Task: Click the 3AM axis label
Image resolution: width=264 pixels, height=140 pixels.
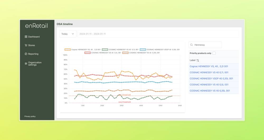Action: (121, 106)
